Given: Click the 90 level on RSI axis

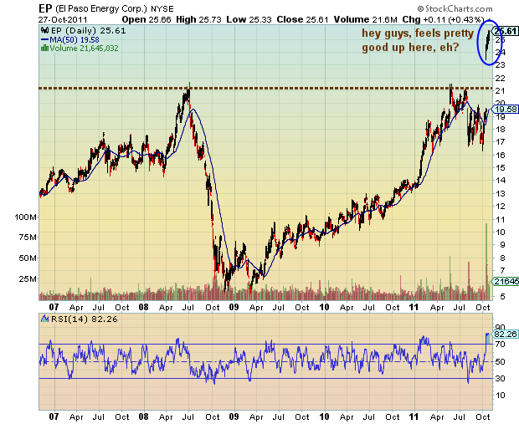Looking at the screenshot, I should coord(501,328).
